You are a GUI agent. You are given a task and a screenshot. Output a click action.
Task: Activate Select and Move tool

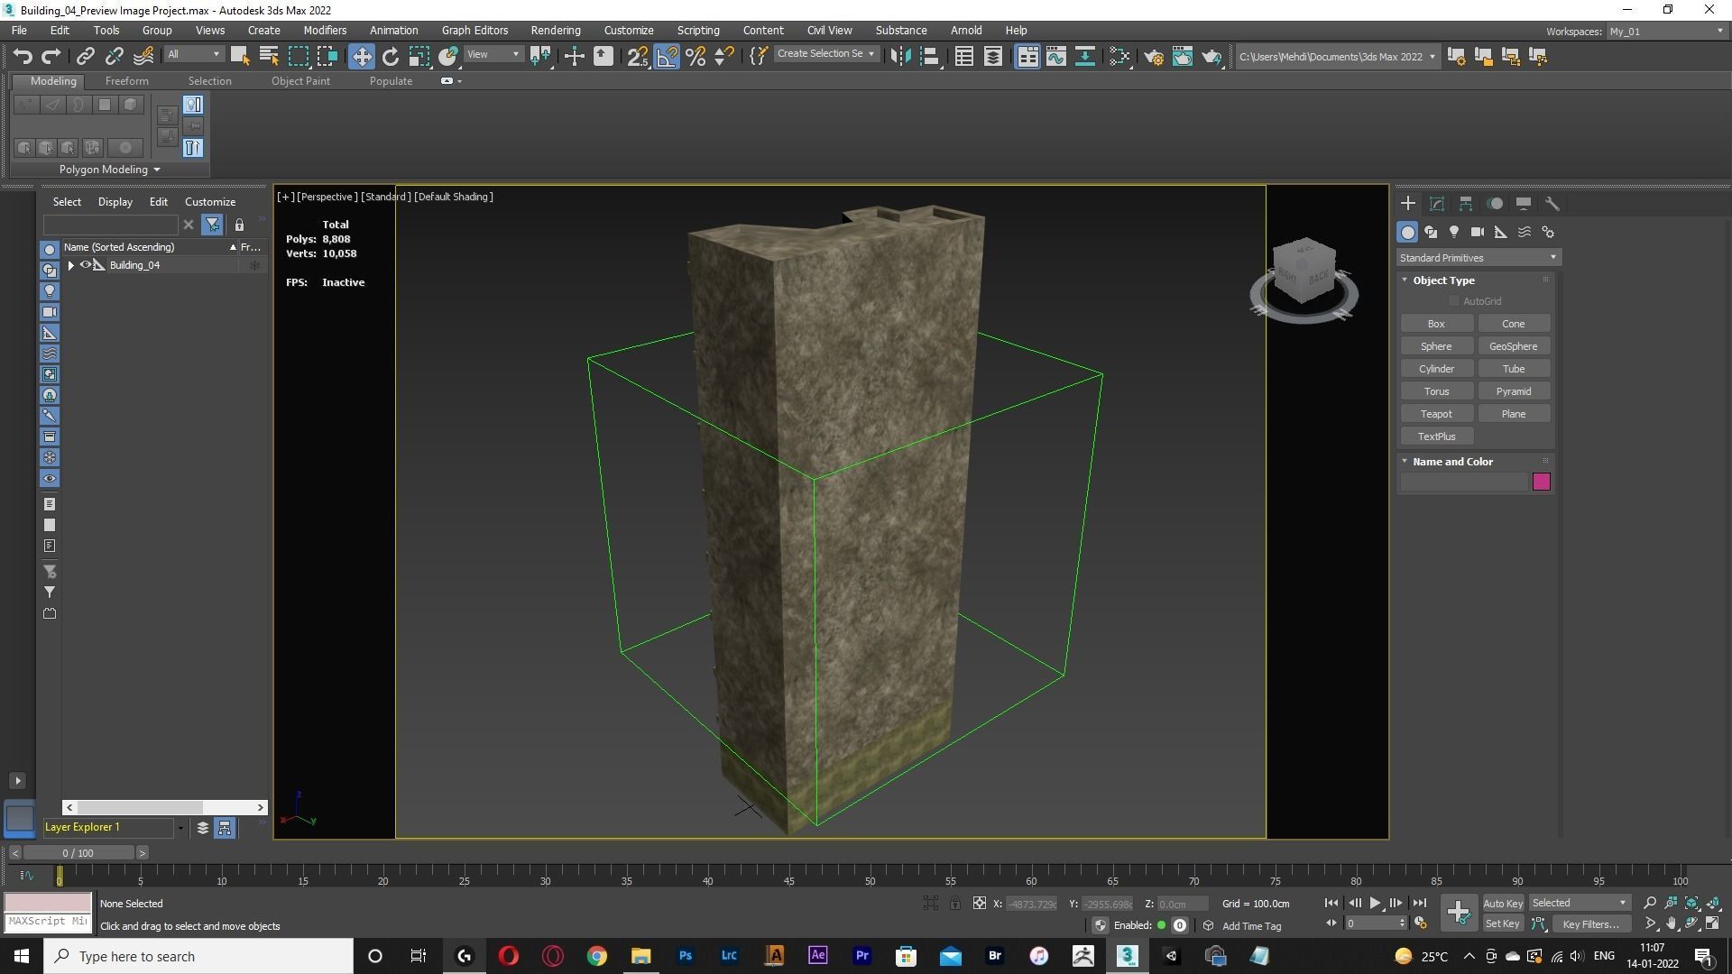pos(361,56)
